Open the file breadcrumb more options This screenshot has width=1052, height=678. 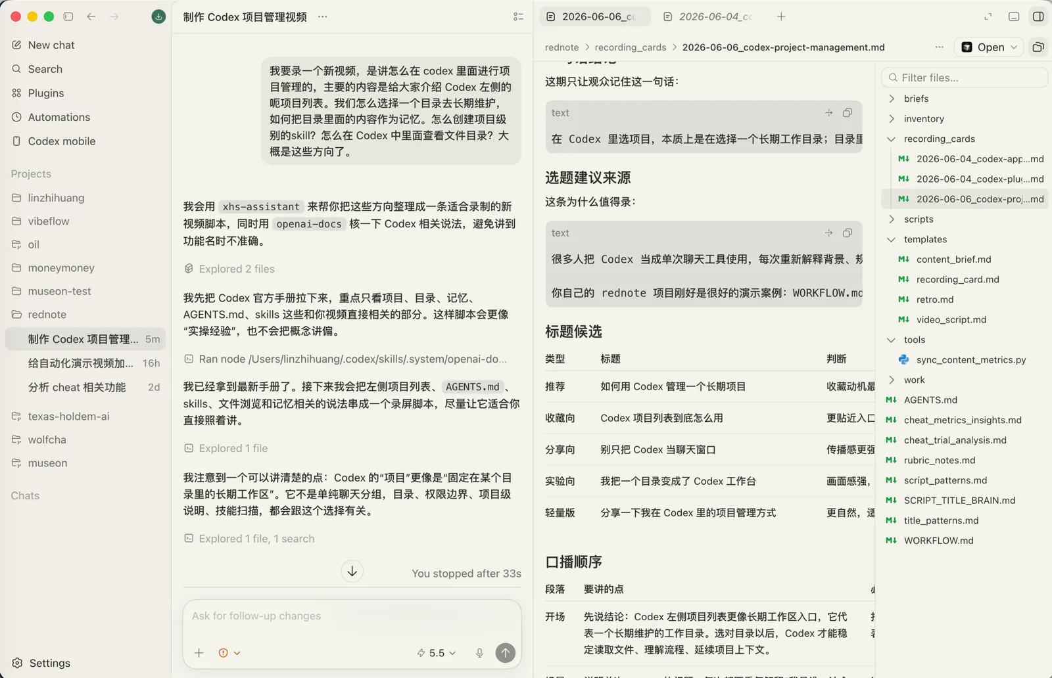point(939,47)
